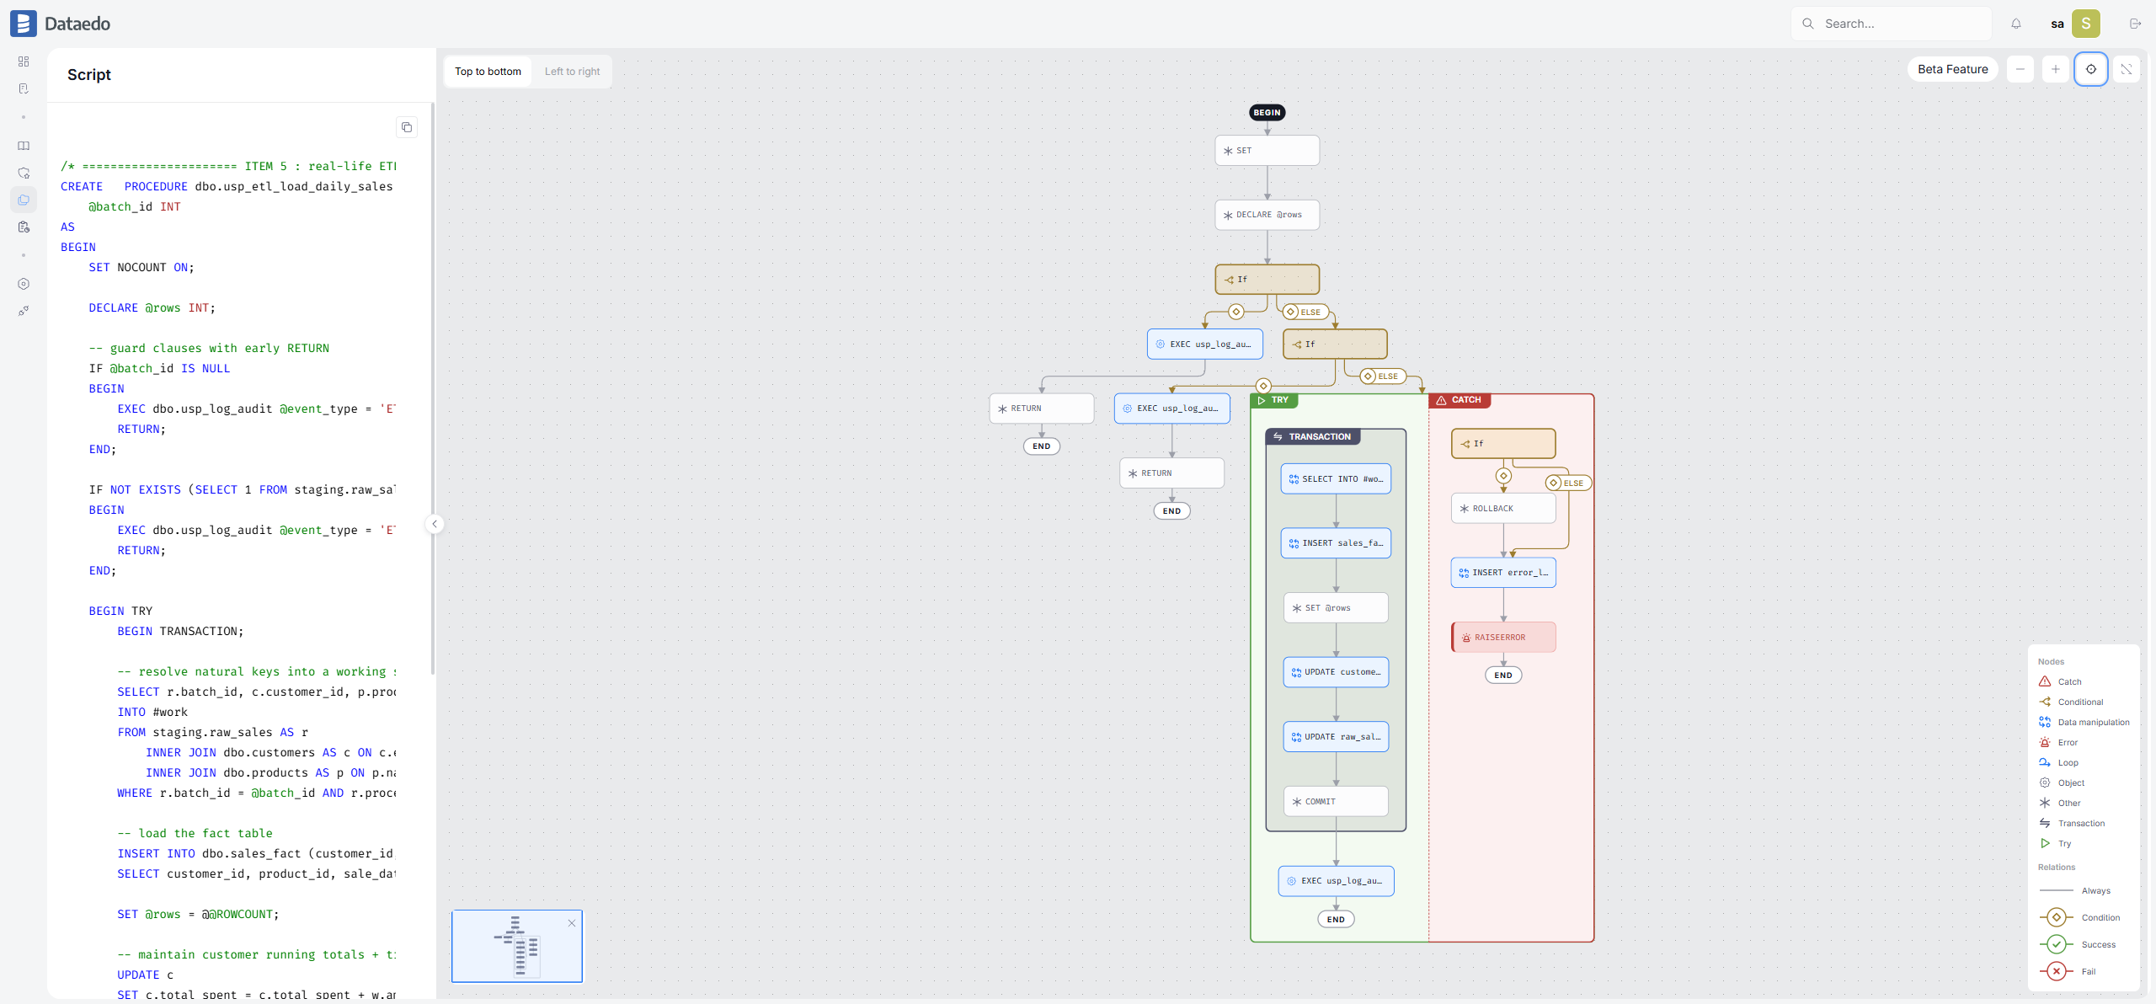Zoom out the diagram with minus button
Image resolution: width=2156 pixels, height=1004 pixels.
[x=2020, y=69]
